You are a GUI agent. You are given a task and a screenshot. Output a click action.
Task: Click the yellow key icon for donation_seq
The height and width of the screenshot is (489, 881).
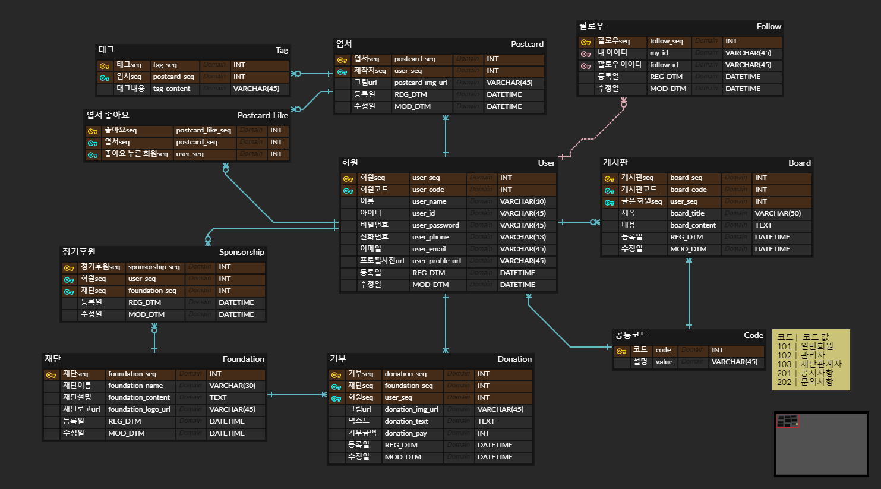[x=336, y=375]
